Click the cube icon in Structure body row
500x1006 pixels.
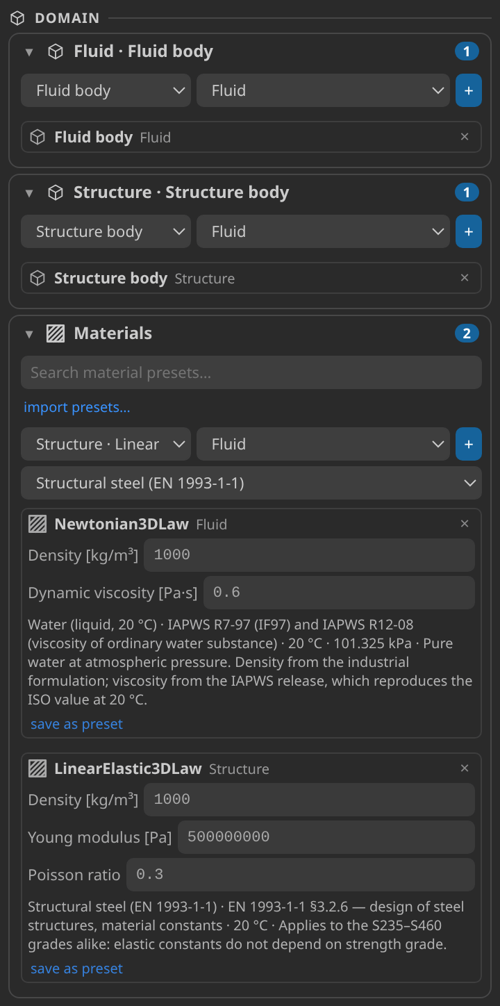37,279
